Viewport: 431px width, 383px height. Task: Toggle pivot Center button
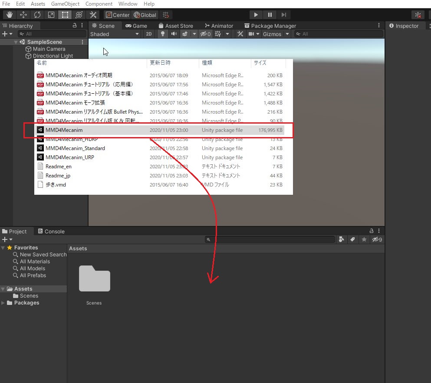118,15
